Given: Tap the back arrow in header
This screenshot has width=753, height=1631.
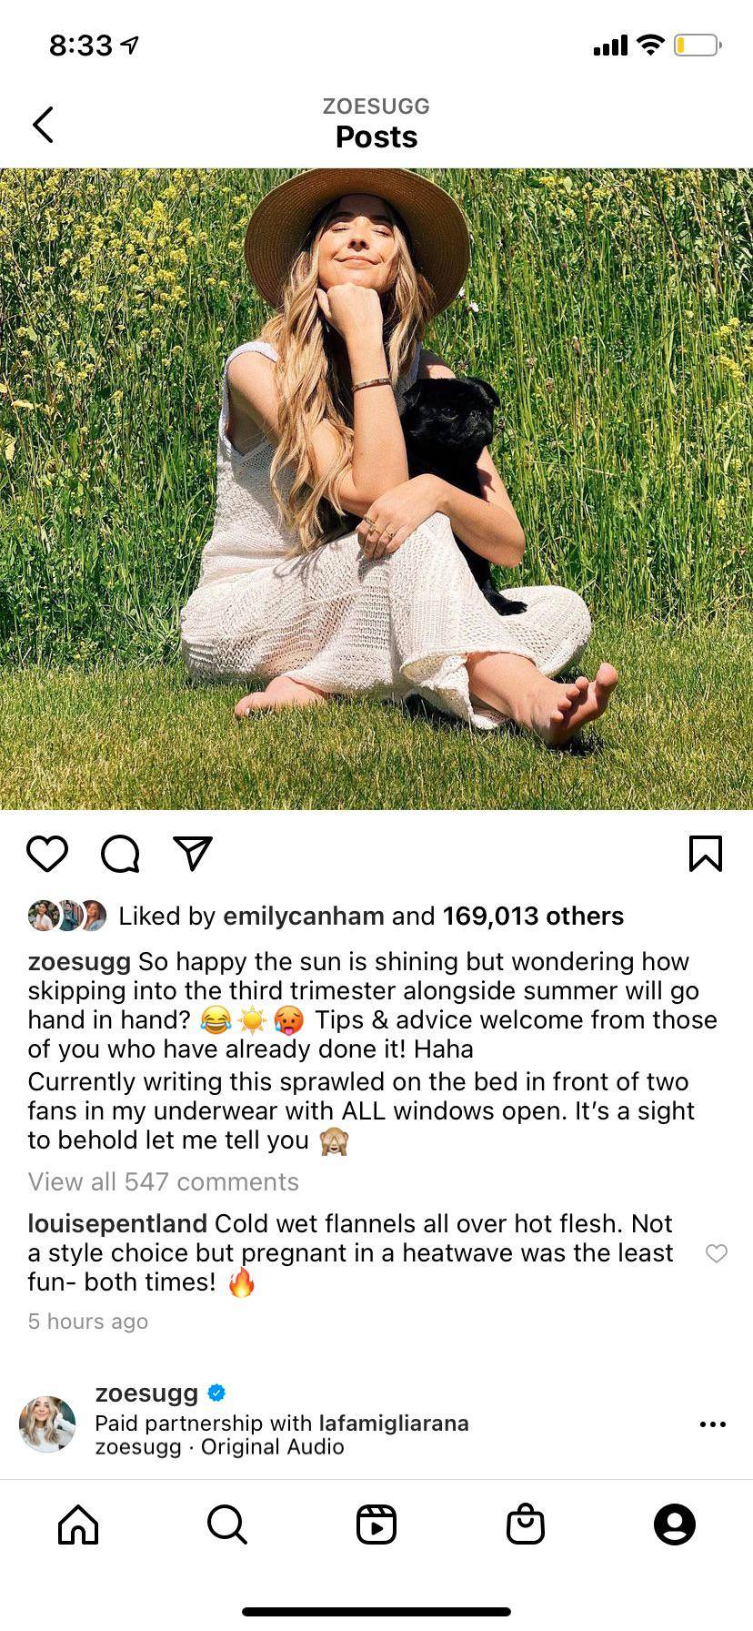Looking at the screenshot, I should pos(43,125).
